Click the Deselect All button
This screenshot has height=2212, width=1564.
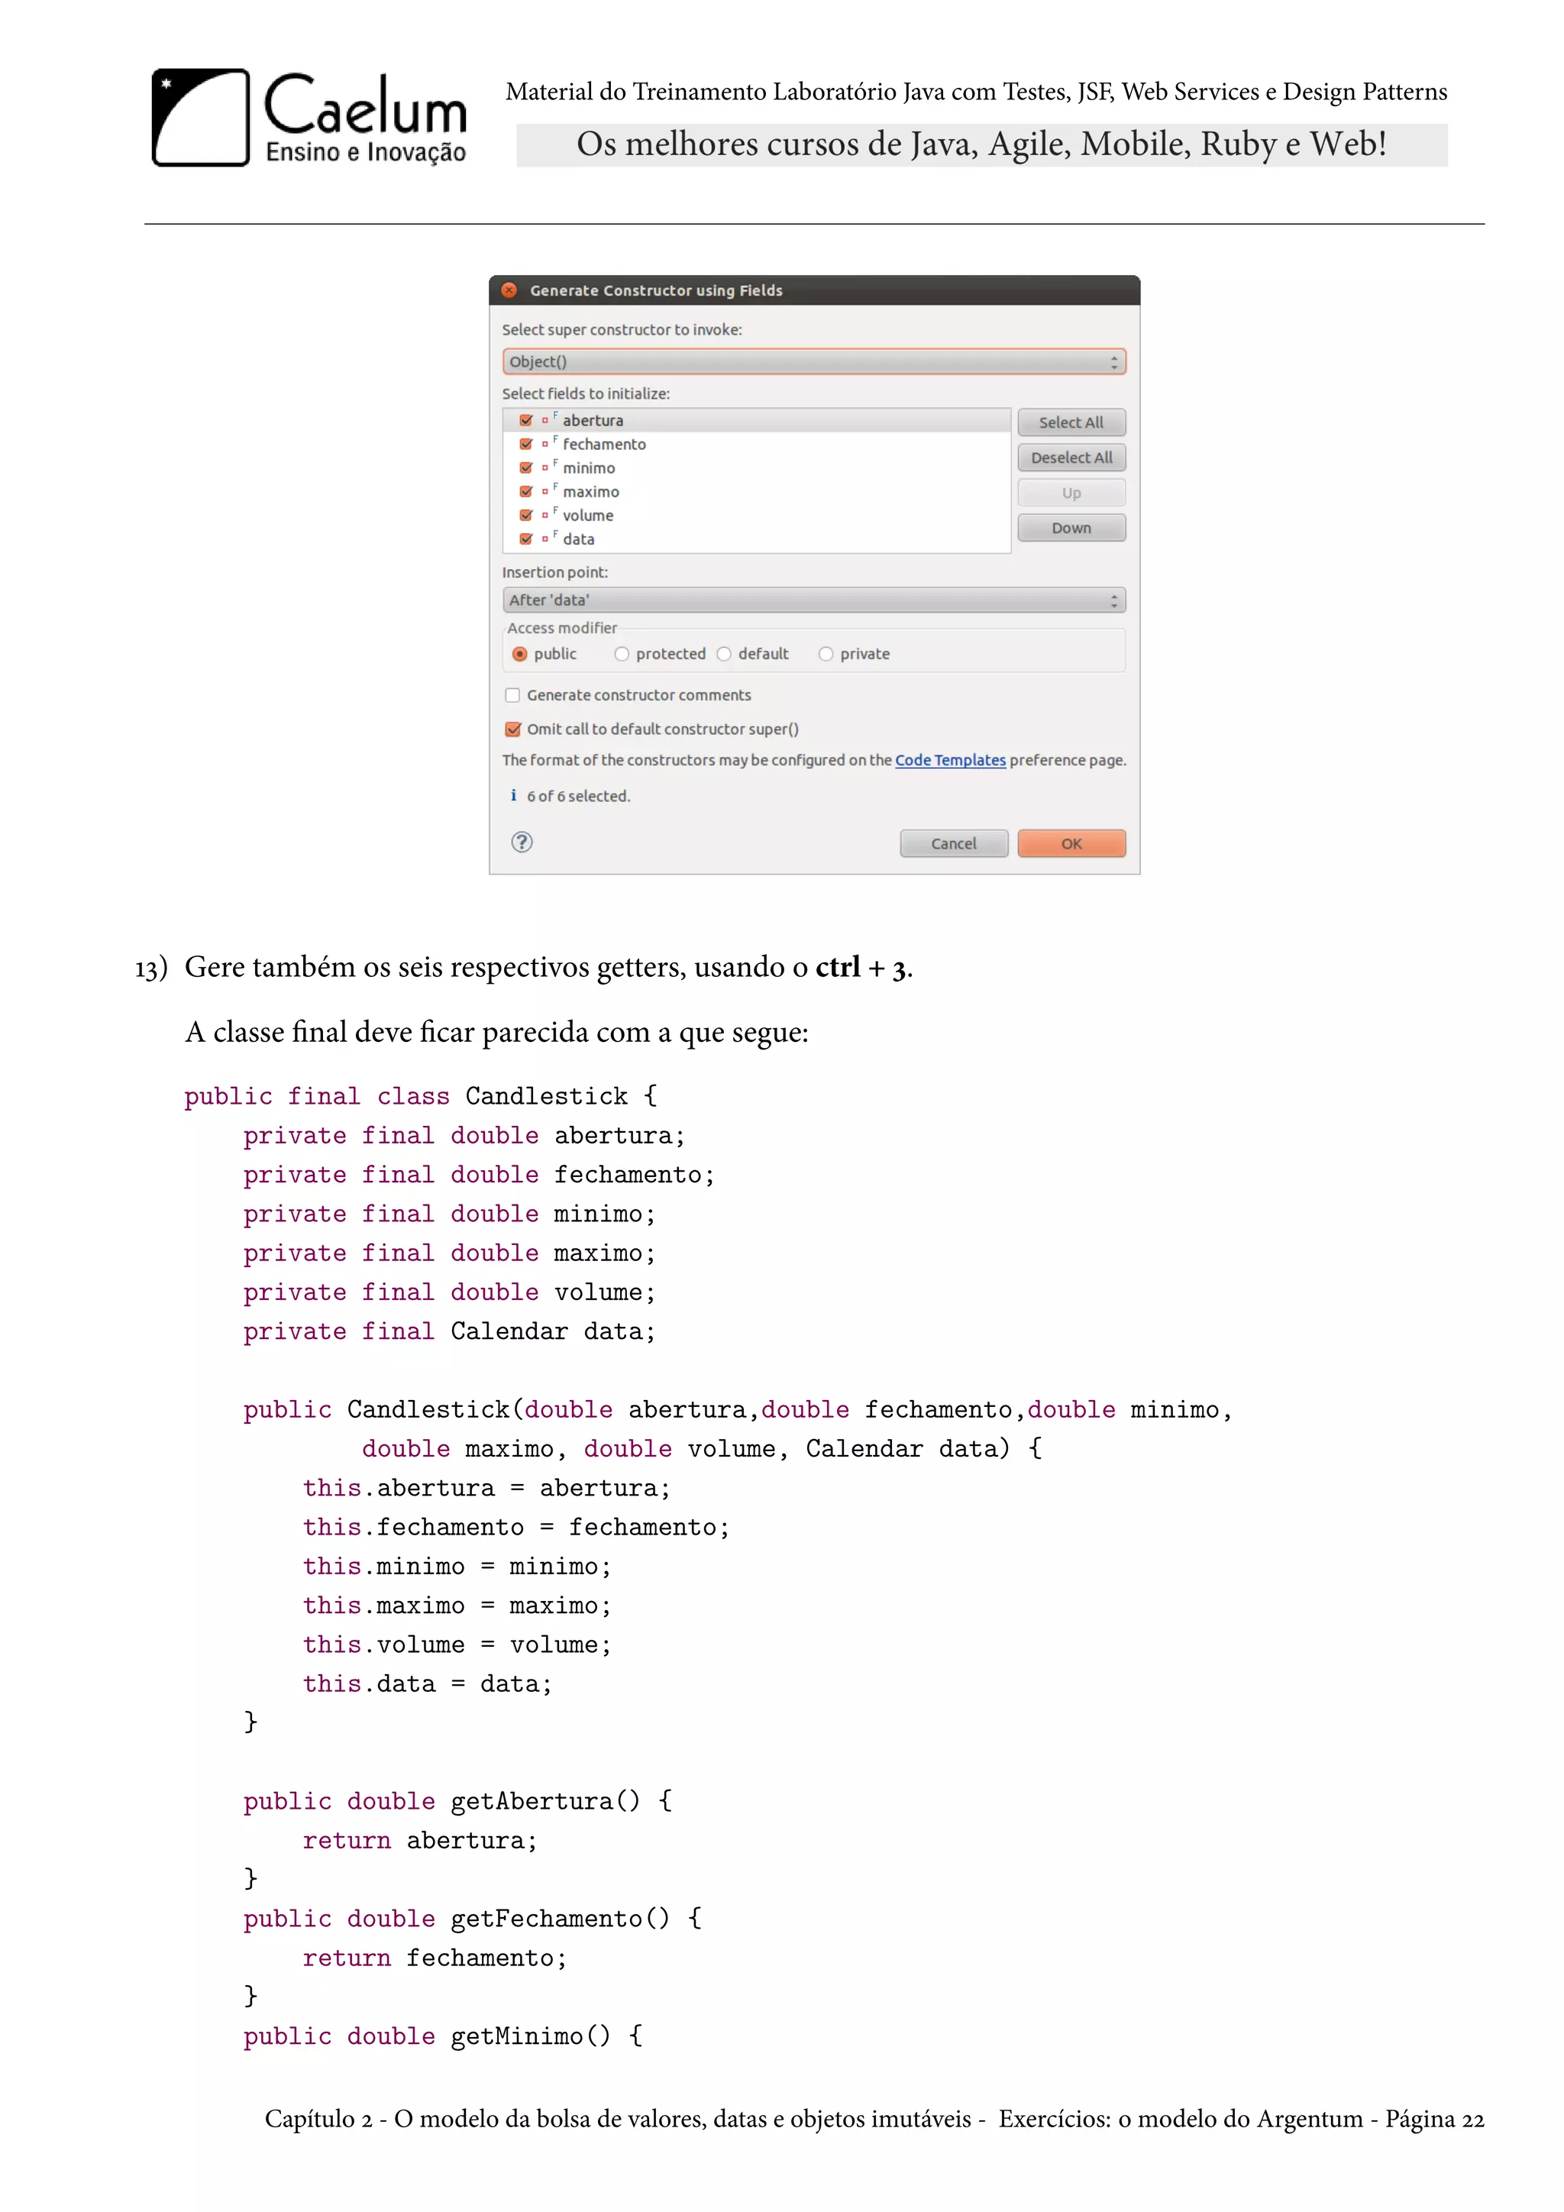pos(1071,458)
